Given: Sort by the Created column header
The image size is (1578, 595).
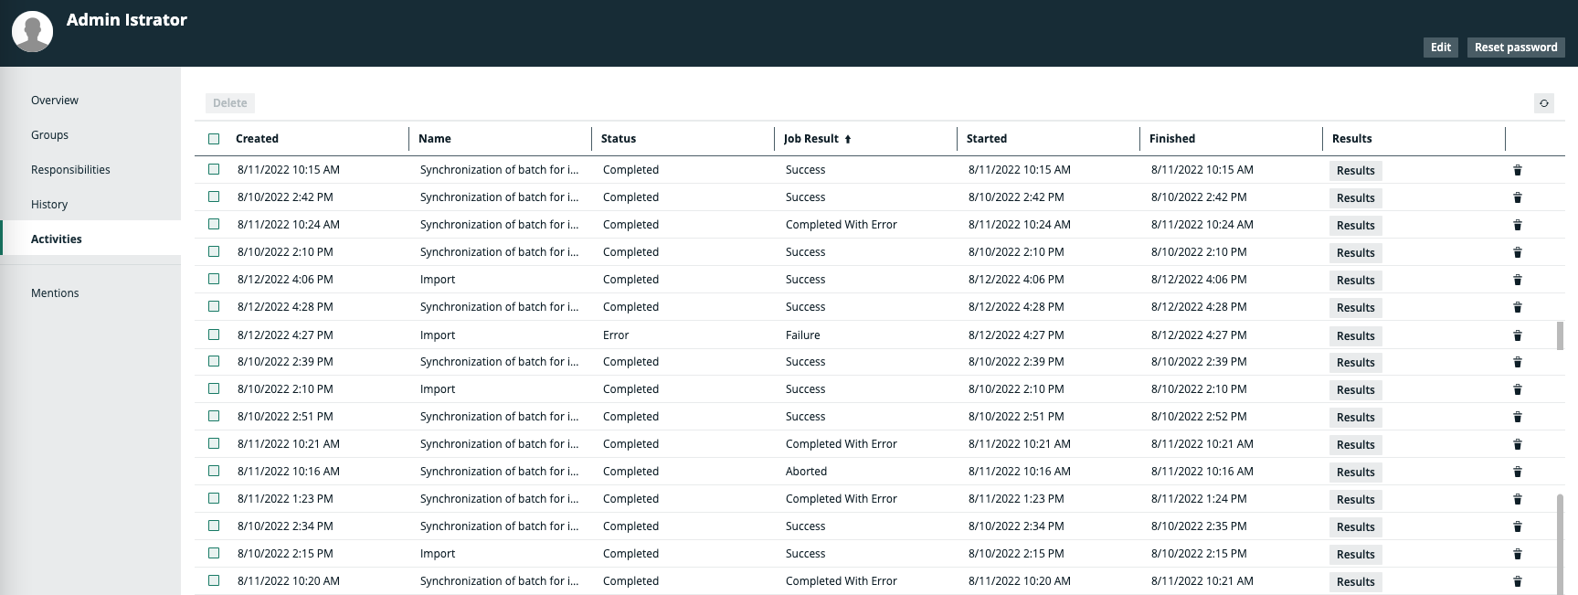Looking at the screenshot, I should point(257,139).
